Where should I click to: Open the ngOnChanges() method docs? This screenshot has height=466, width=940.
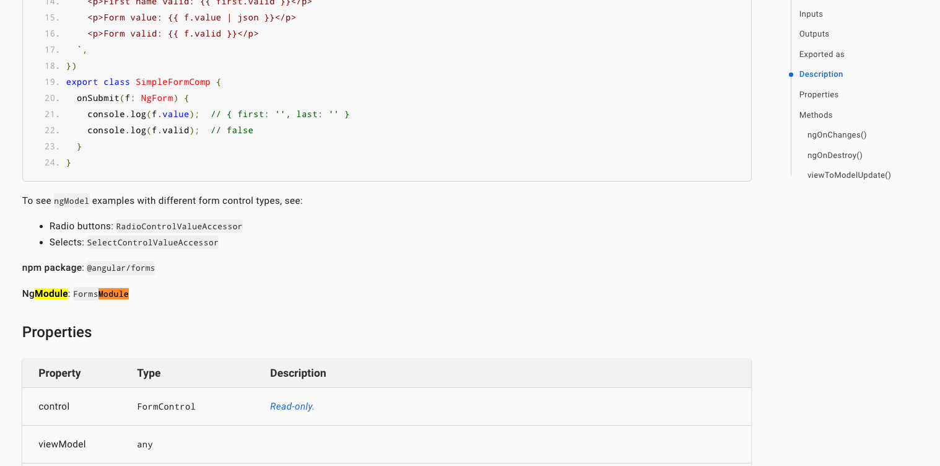[x=837, y=134]
